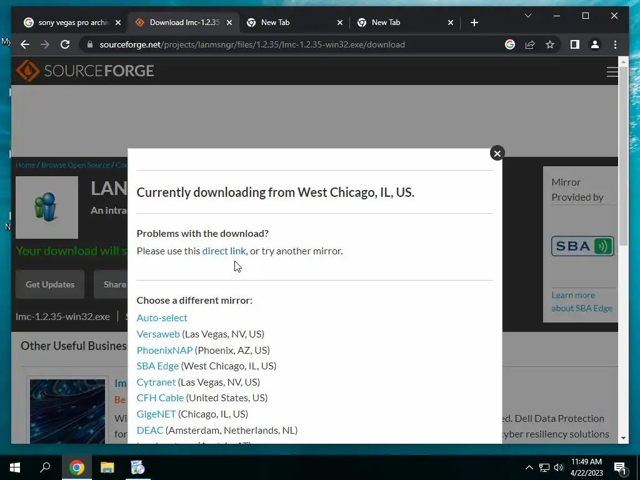
Task: Toggle the browser side panel
Action: tap(575, 44)
